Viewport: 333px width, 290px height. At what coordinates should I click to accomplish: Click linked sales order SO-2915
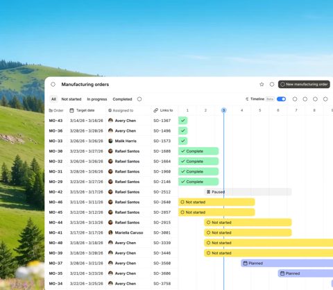pyautogui.click(x=162, y=222)
